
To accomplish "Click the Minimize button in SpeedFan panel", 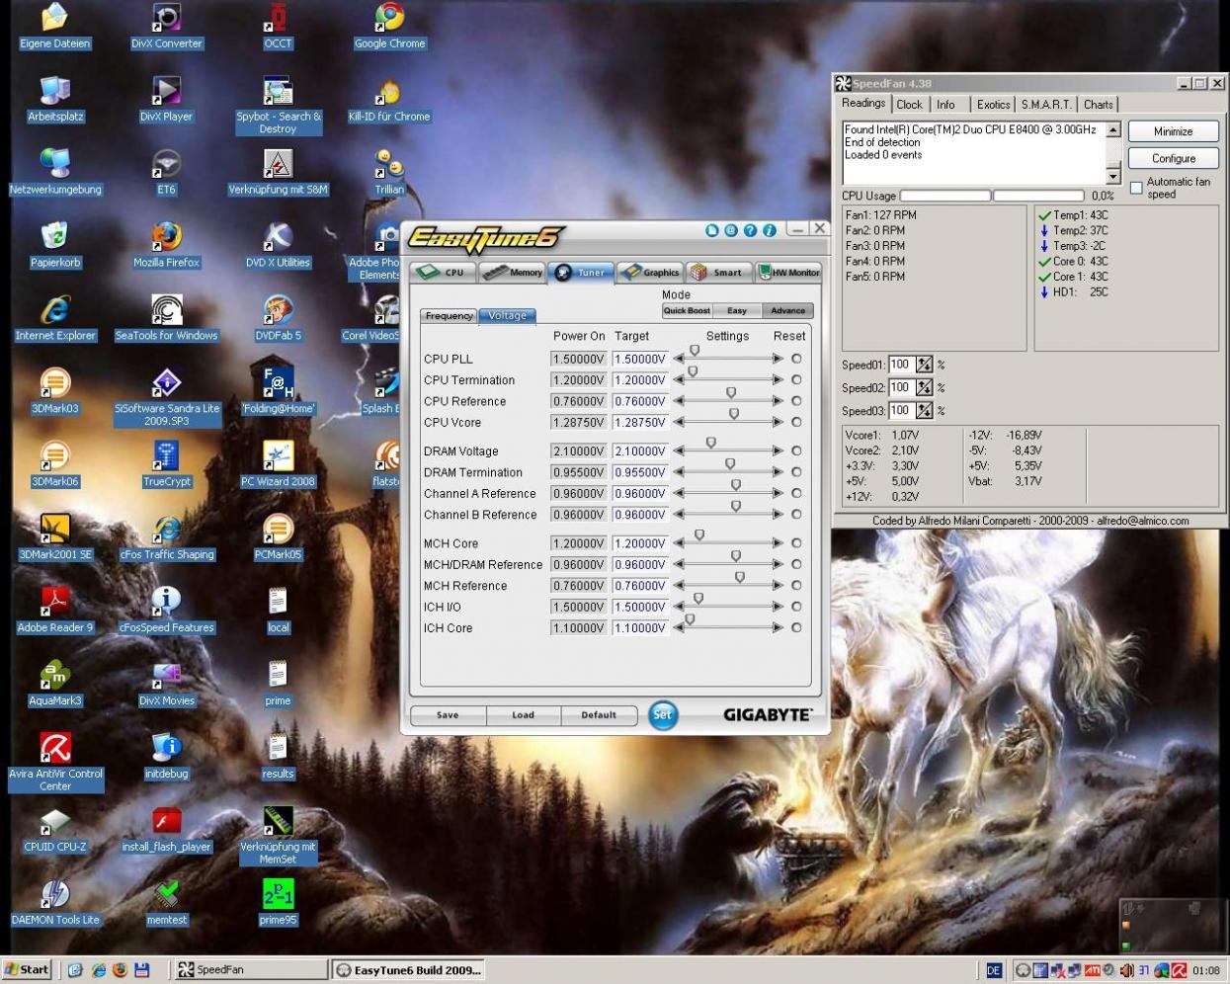I will coord(1174,131).
